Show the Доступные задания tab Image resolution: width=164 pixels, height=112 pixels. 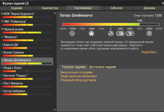point(103,67)
